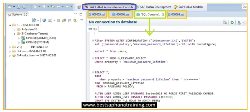Expand the (SYSTEM) system node
Viewport: 250px width, 112px height.
click(19, 42)
